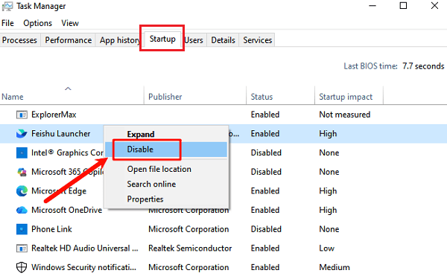Click the Medium startup impact cell
The width and height of the screenshot is (447, 279).
click(x=335, y=267)
